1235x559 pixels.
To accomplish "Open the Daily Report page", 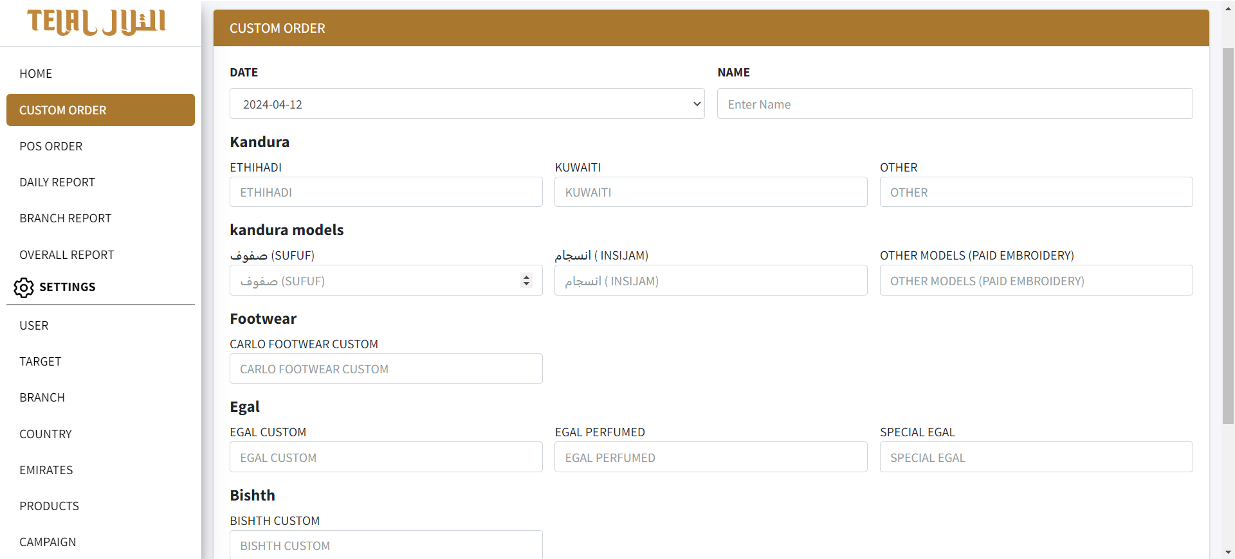I will tap(57, 182).
